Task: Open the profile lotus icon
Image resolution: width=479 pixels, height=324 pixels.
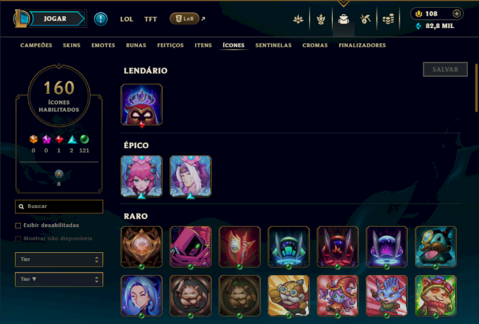Action: (x=298, y=19)
